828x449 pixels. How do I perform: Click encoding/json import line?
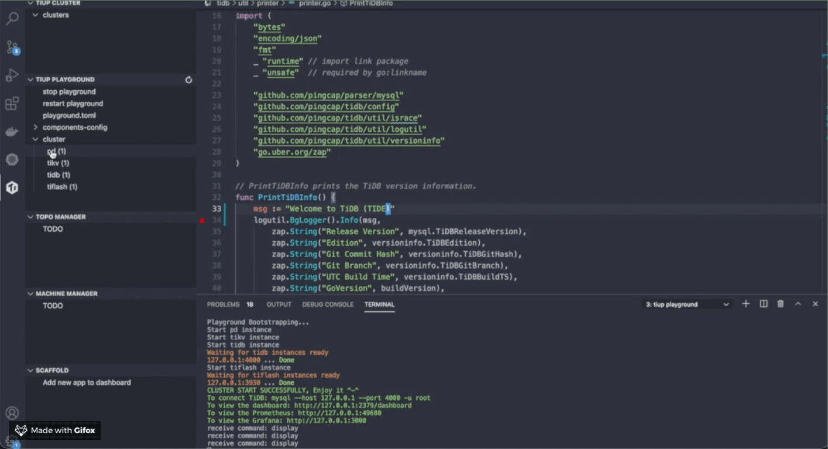[287, 39]
